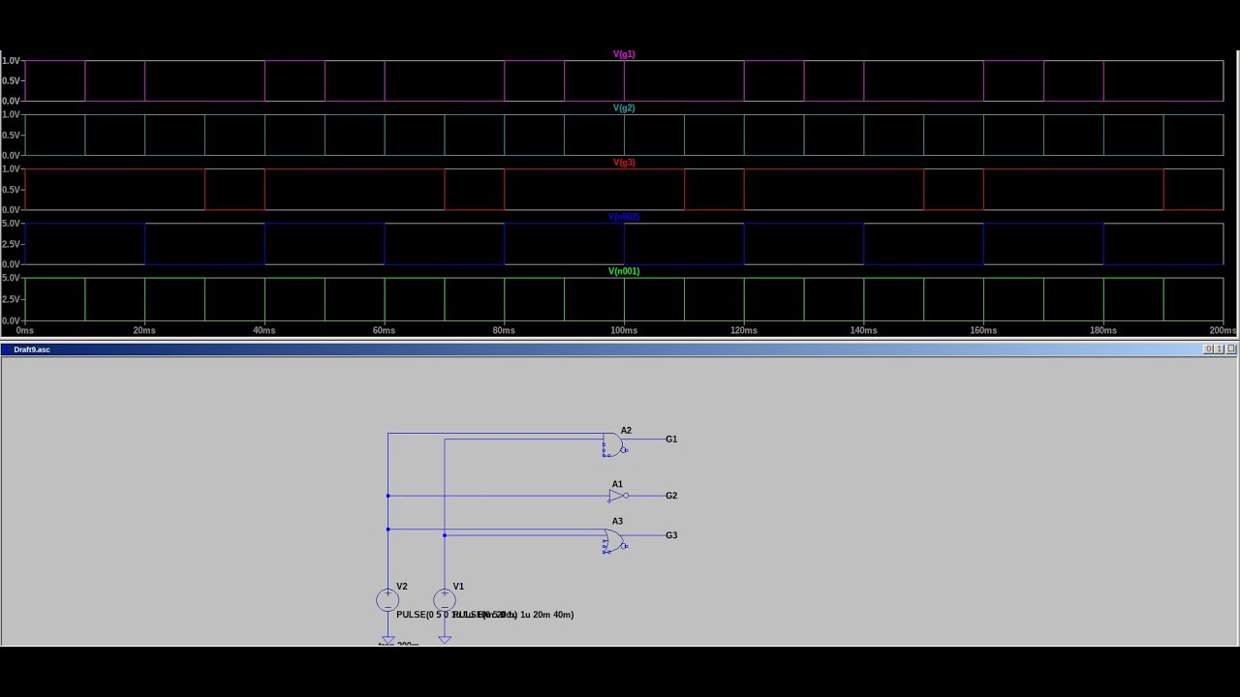
Task: Click the 0.5V axis label of V(g3) pane
Action: coord(11,189)
